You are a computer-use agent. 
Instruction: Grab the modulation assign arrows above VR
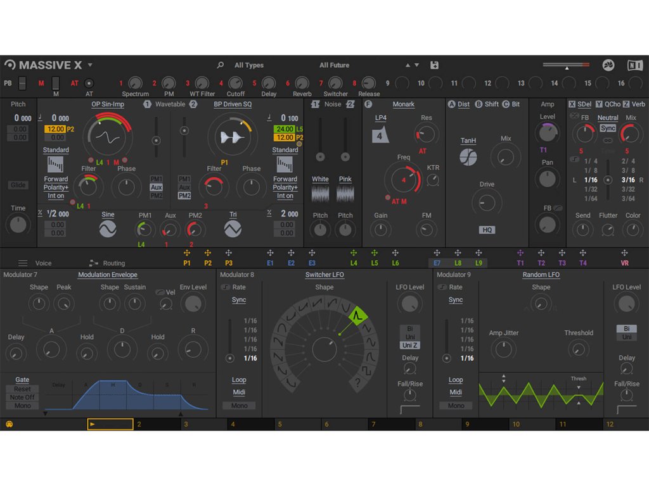[624, 253]
